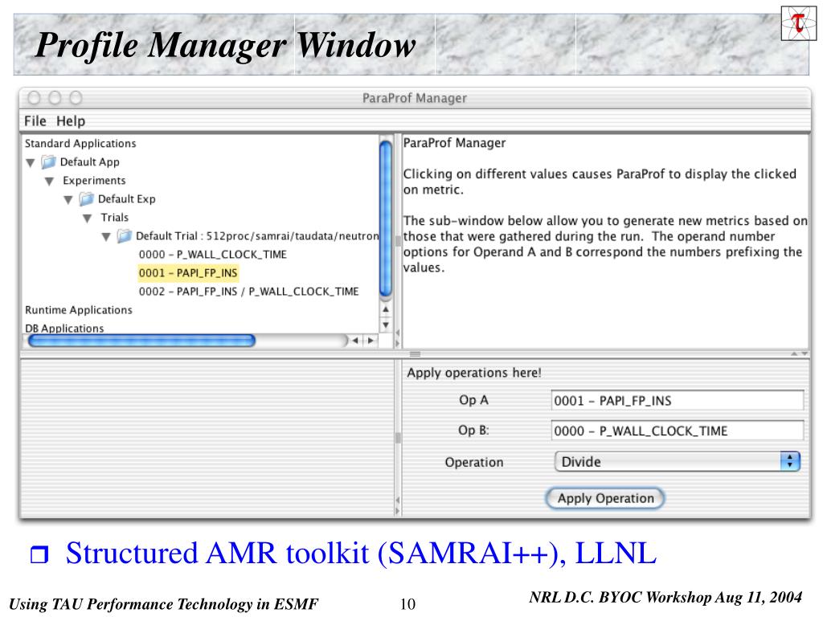Select Standard Applications in the tree
This screenshot has width=823, height=617.
pos(80,143)
